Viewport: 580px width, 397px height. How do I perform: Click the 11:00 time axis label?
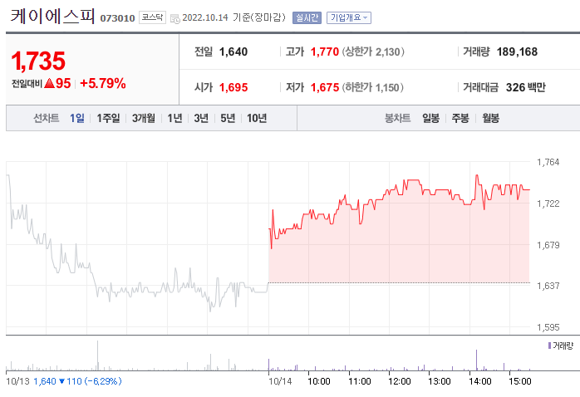pyautogui.click(x=360, y=381)
